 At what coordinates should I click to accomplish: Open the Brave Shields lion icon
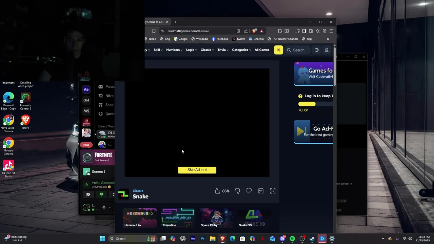click(254, 31)
